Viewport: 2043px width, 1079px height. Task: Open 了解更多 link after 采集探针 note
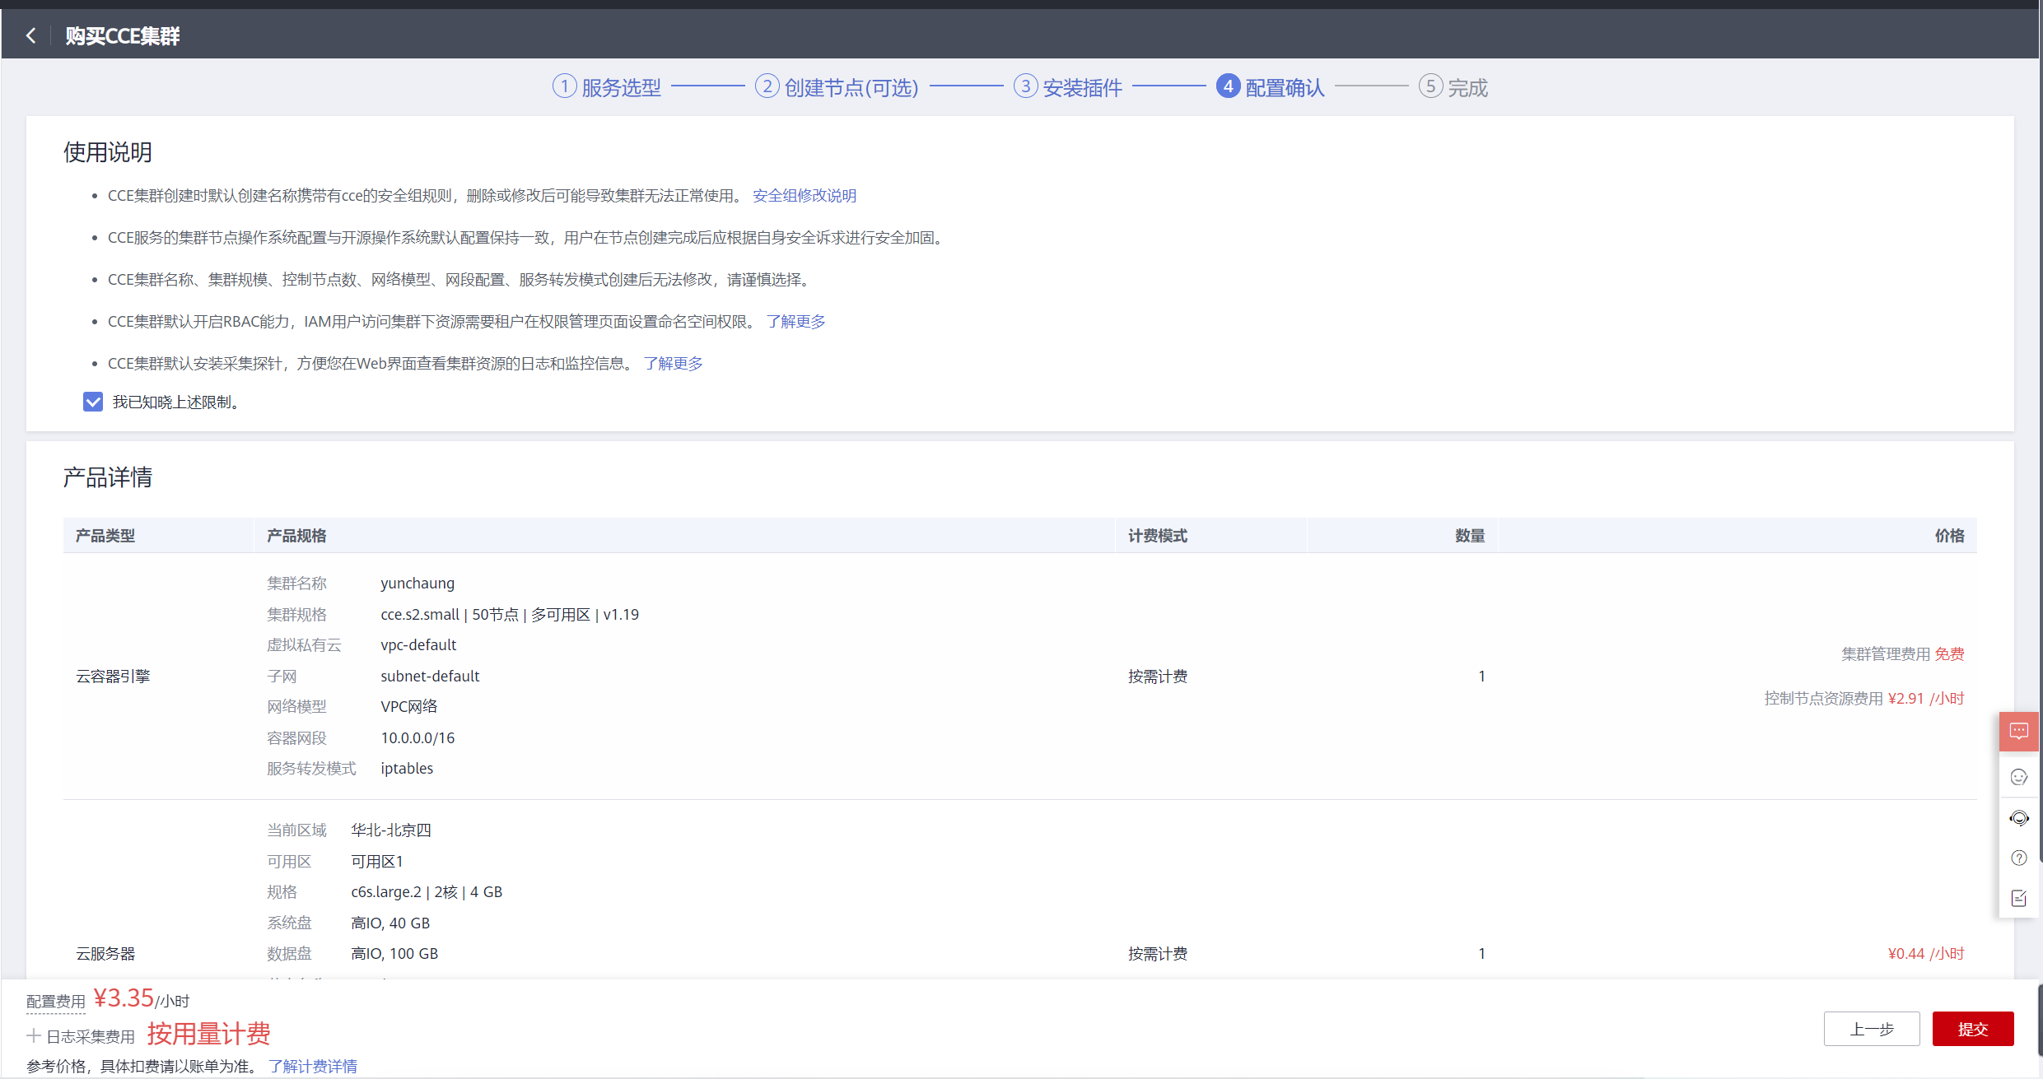click(x=673, y=364)
